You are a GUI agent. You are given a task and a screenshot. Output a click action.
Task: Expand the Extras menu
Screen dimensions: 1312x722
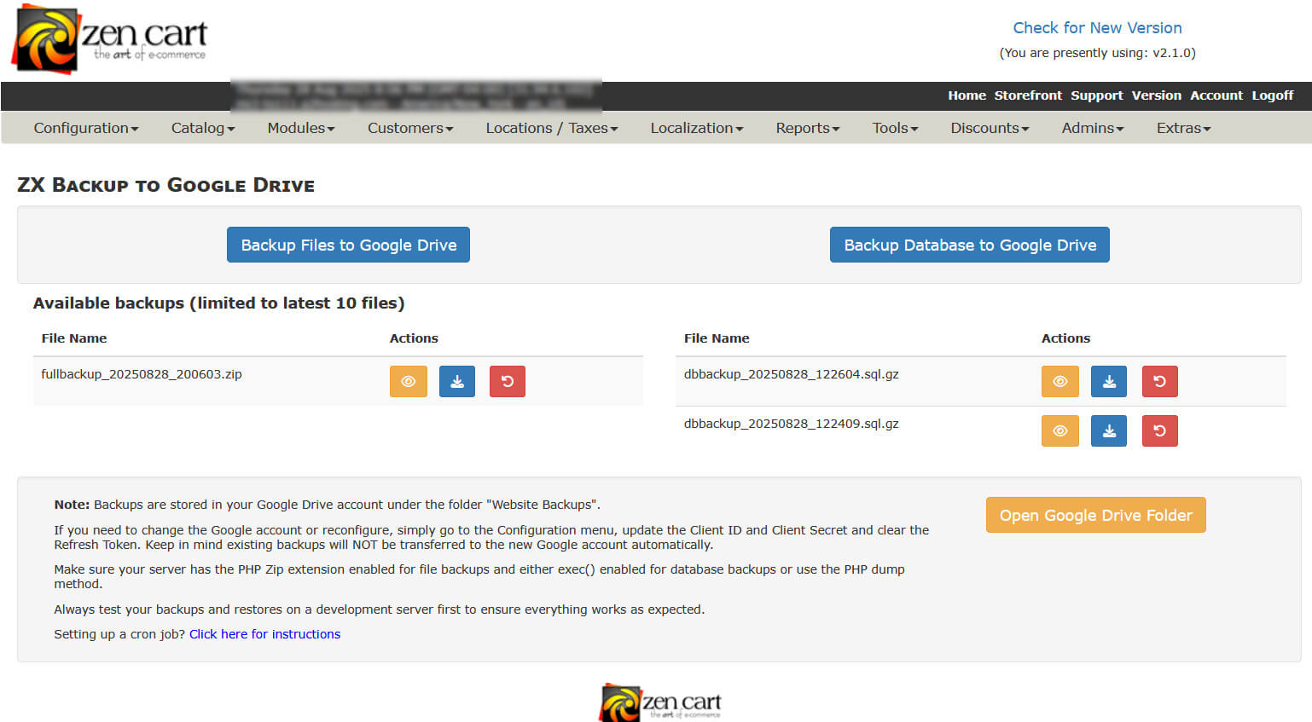1183,128
